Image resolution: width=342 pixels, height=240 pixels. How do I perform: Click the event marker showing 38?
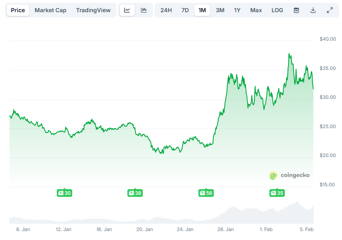(135, 193)
